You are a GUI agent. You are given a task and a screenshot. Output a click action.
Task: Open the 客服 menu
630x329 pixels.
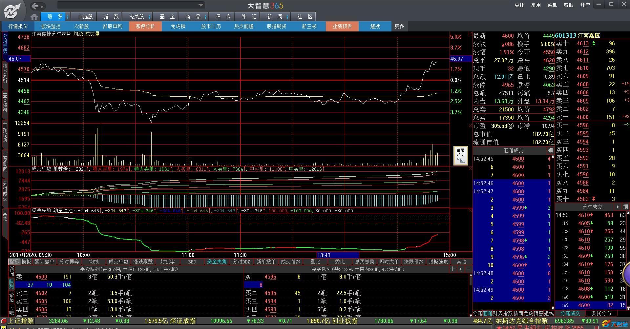pyautogui.click(x=568, y=5)
